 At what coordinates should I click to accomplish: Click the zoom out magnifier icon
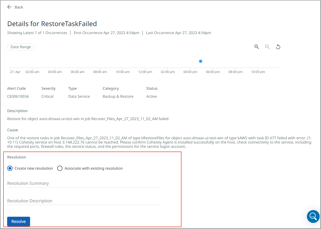click(x=267, y=47)
